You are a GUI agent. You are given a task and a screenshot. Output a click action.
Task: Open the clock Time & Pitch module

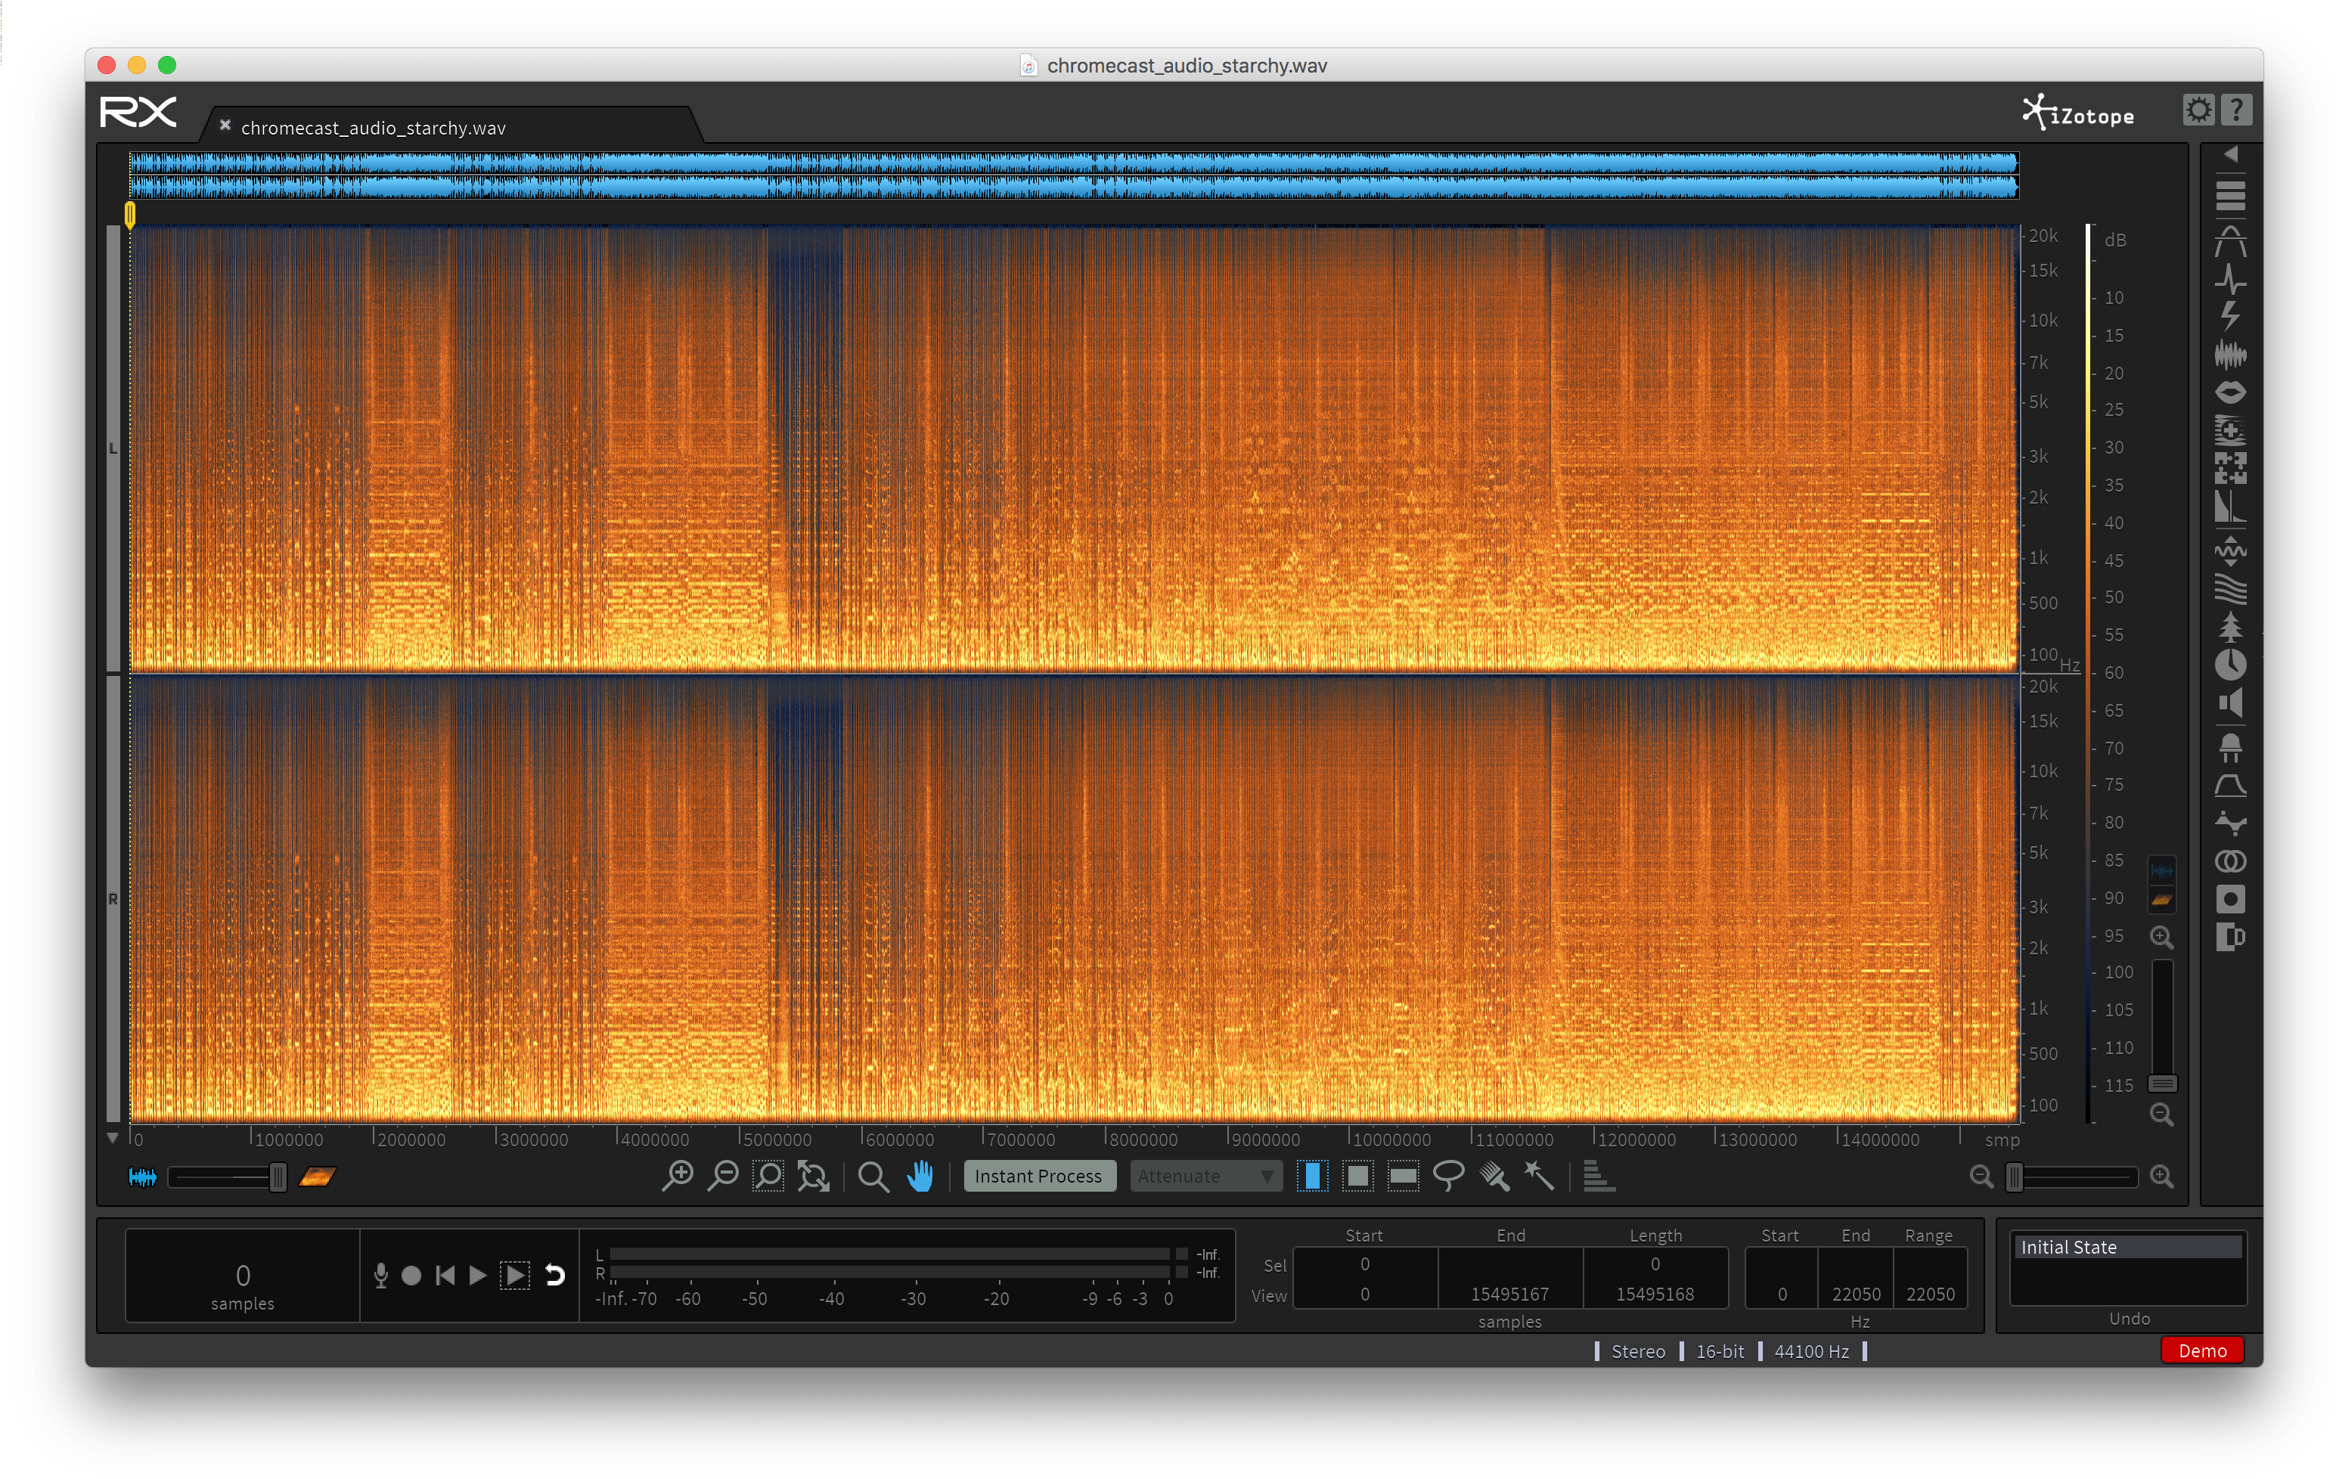(x=2230, y=665)
